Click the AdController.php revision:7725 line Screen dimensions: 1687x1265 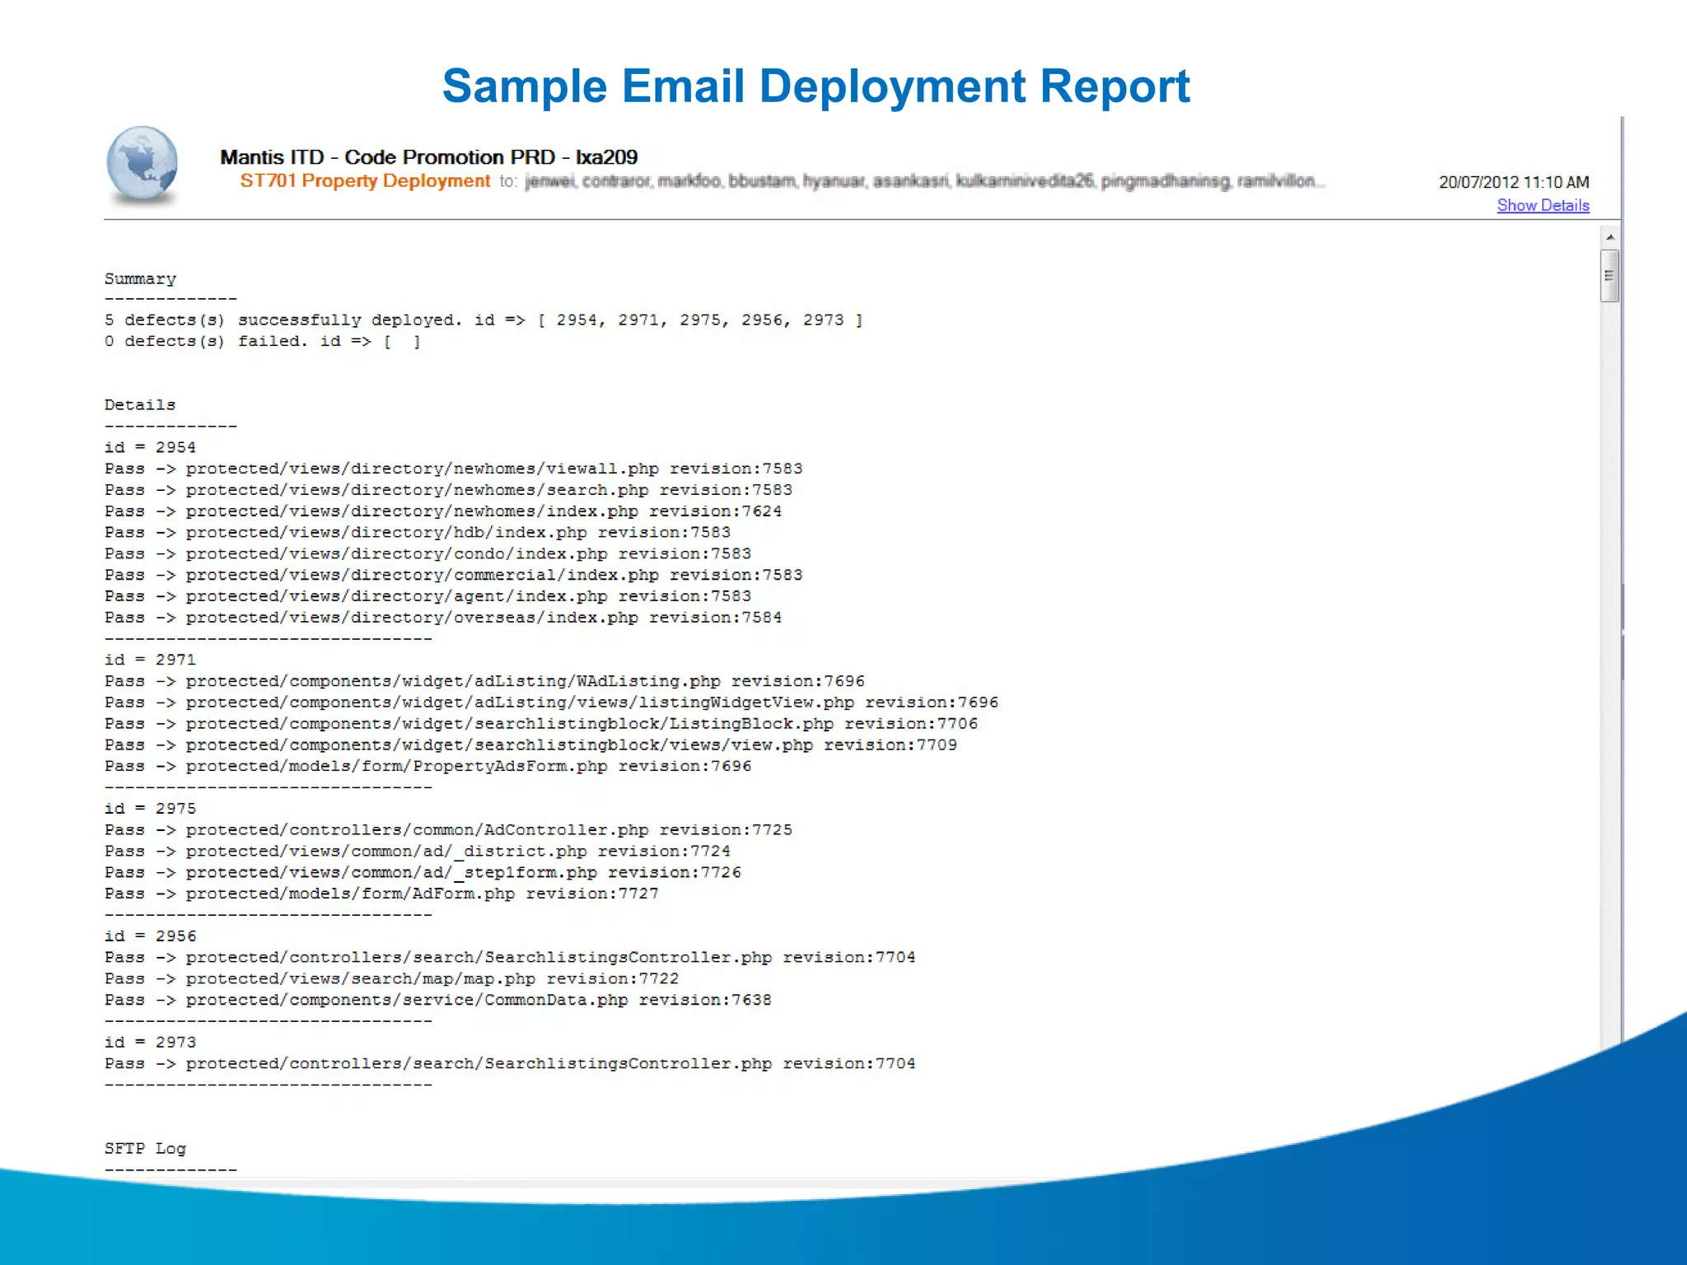coord(448,830)
